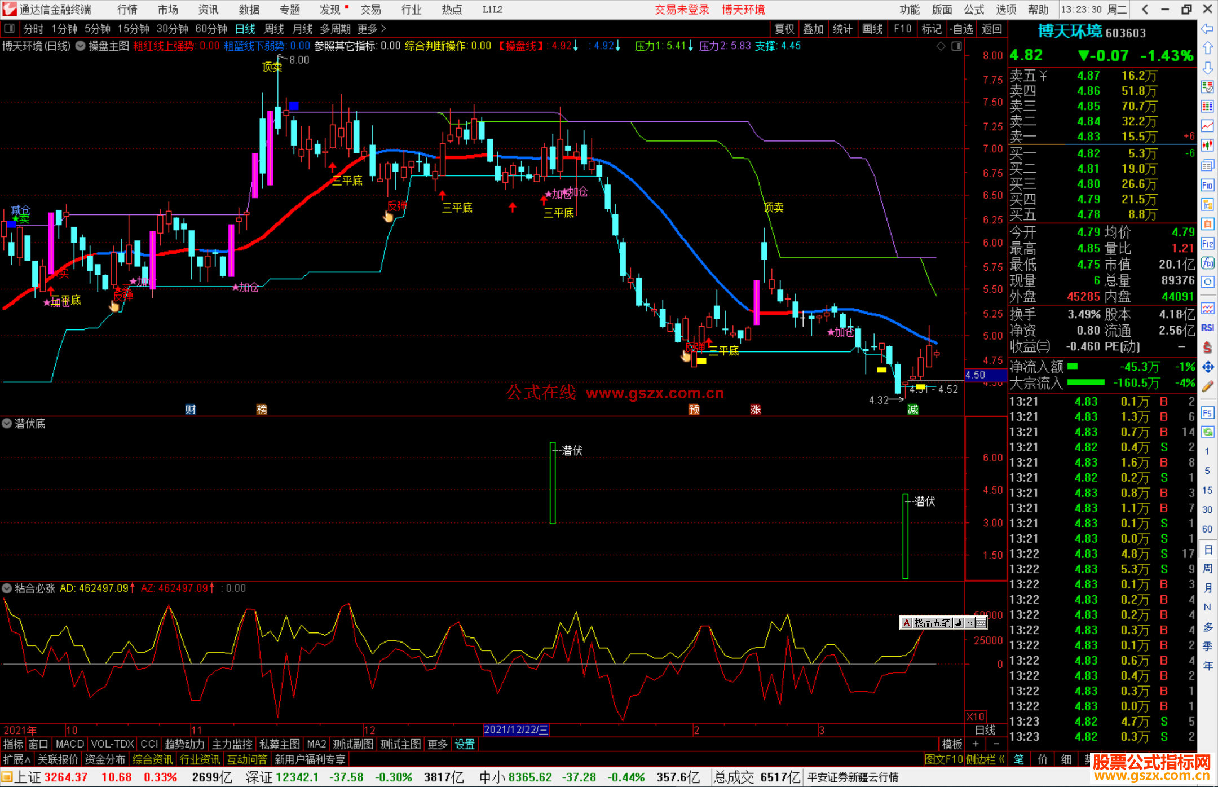
Task: Switch to the CCI indicator tab
Action: tap(149, 744)
